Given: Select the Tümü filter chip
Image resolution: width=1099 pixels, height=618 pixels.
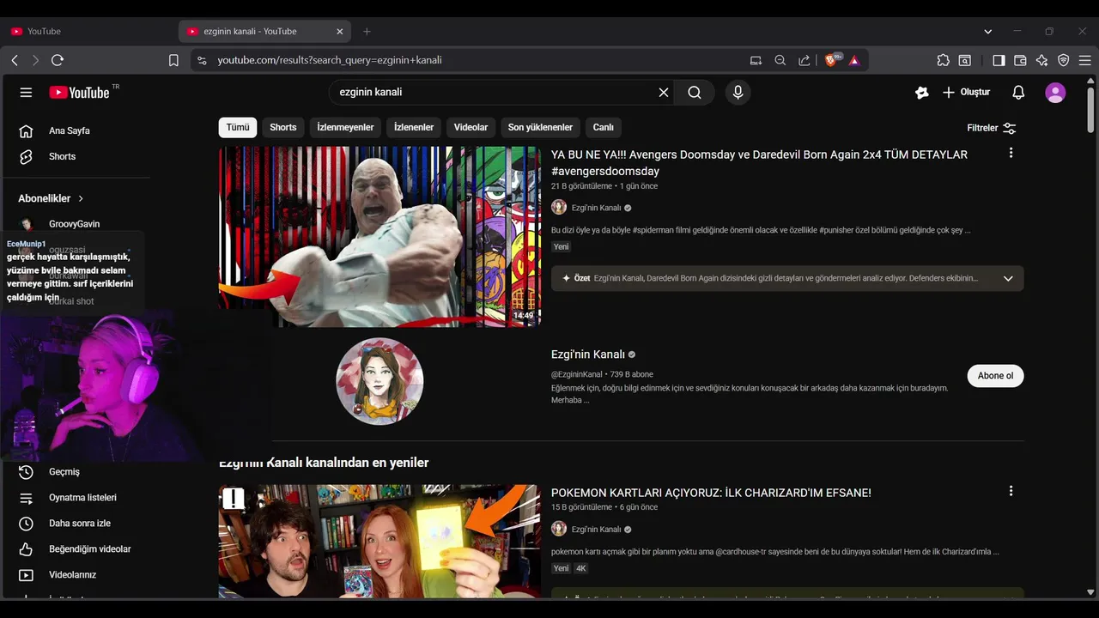Looking at the screenshot, I should coord(238,127).
